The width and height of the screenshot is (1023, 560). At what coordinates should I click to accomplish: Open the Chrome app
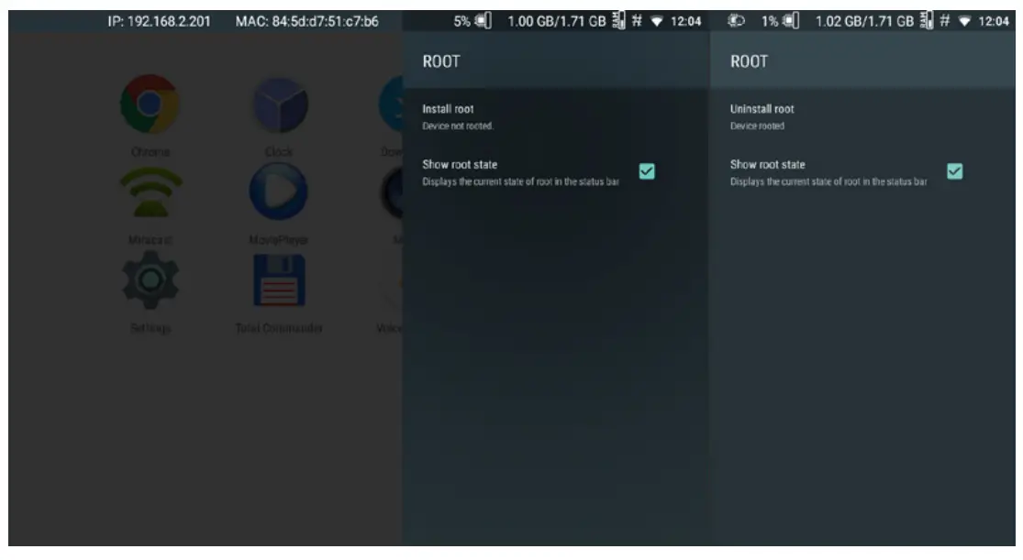click(150, 104)
